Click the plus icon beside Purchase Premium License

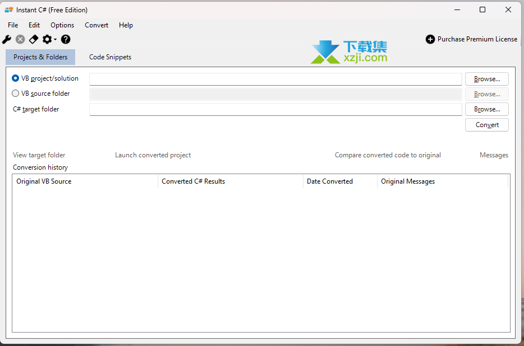click(x=430, y=39)
